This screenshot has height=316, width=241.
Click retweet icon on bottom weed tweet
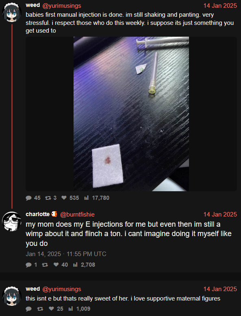pyautogui.click(x=40, y=309)
